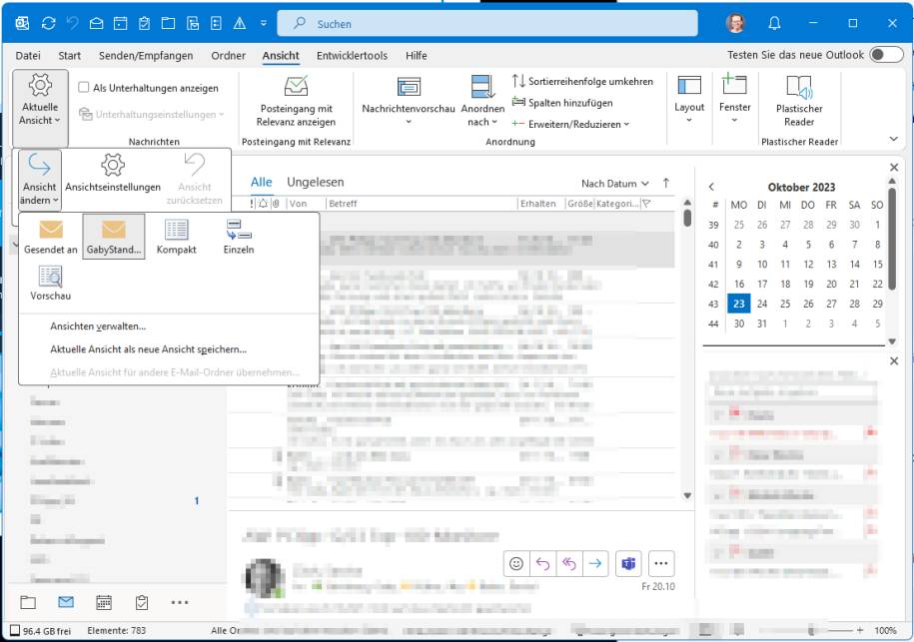Click the Teams share icon in the reading pane
Image resolution: width=914 pixels, height=642 pixels.
(x=628, y=563)
